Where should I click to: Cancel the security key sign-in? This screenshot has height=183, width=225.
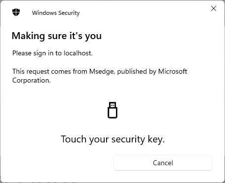coord(163,163)
